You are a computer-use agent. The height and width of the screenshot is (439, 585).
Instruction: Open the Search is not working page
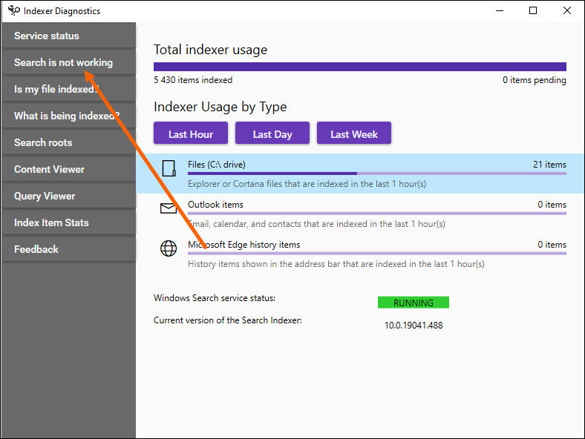click(x=69, y=62)
